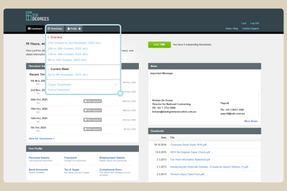Open the Bank Accounts profile link
This screenshot has width=287, height=191.
pos(38,170)
